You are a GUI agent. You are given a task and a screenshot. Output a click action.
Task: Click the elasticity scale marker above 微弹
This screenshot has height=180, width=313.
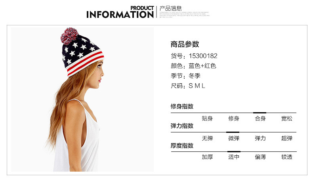click(x=233, y=132)
